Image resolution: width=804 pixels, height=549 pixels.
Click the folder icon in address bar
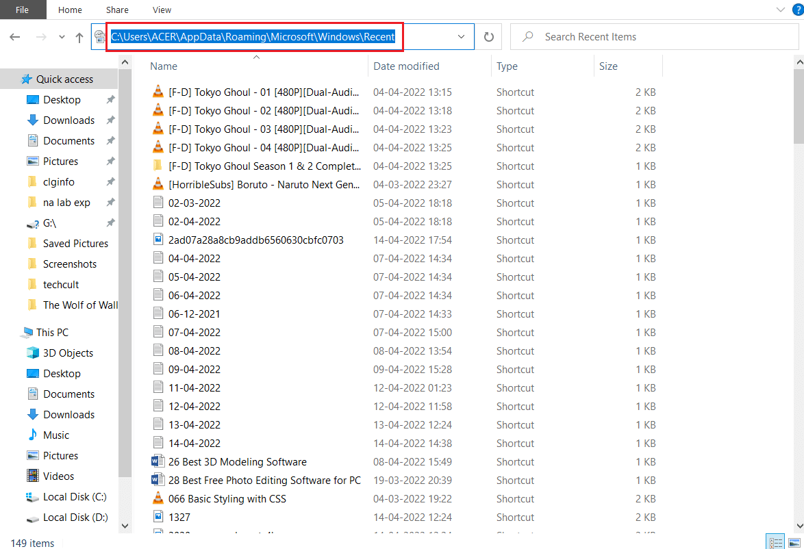[x=100, y=36]
